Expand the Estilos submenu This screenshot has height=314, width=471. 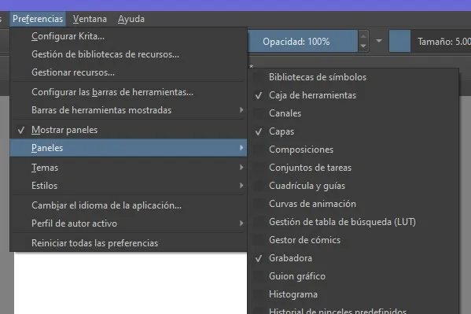pos(128,186)
